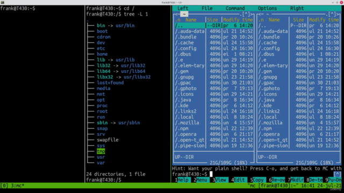
Task: Select /.gnupg in the left panel
Action: 214,77
